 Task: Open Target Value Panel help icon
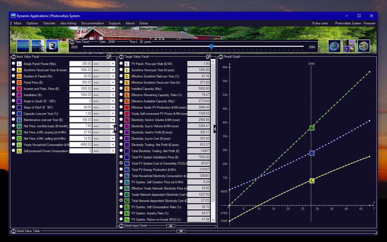pyautogui.click(x=121, y=57)
